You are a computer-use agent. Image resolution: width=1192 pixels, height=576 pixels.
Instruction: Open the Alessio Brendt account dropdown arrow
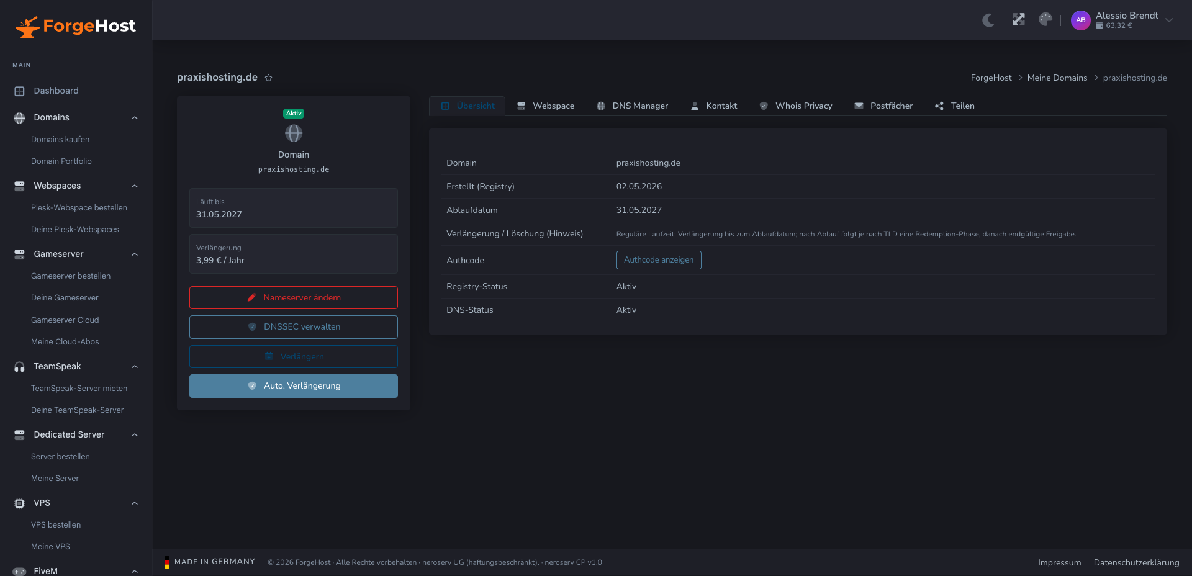(x=1169, y=20)
